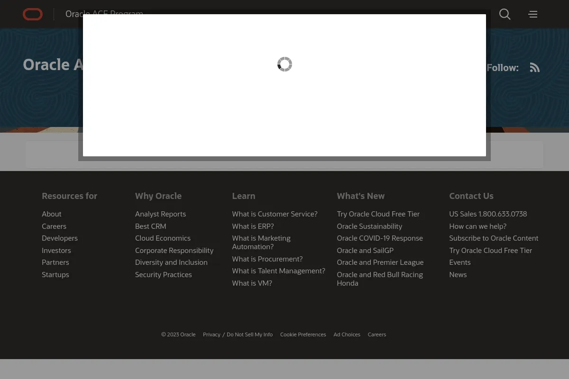Click the Oracle logo icon

[x=33, y=15]
